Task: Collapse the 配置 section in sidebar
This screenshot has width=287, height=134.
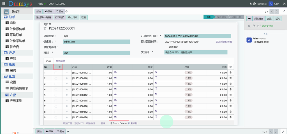Action: click(x=12, y=76)
